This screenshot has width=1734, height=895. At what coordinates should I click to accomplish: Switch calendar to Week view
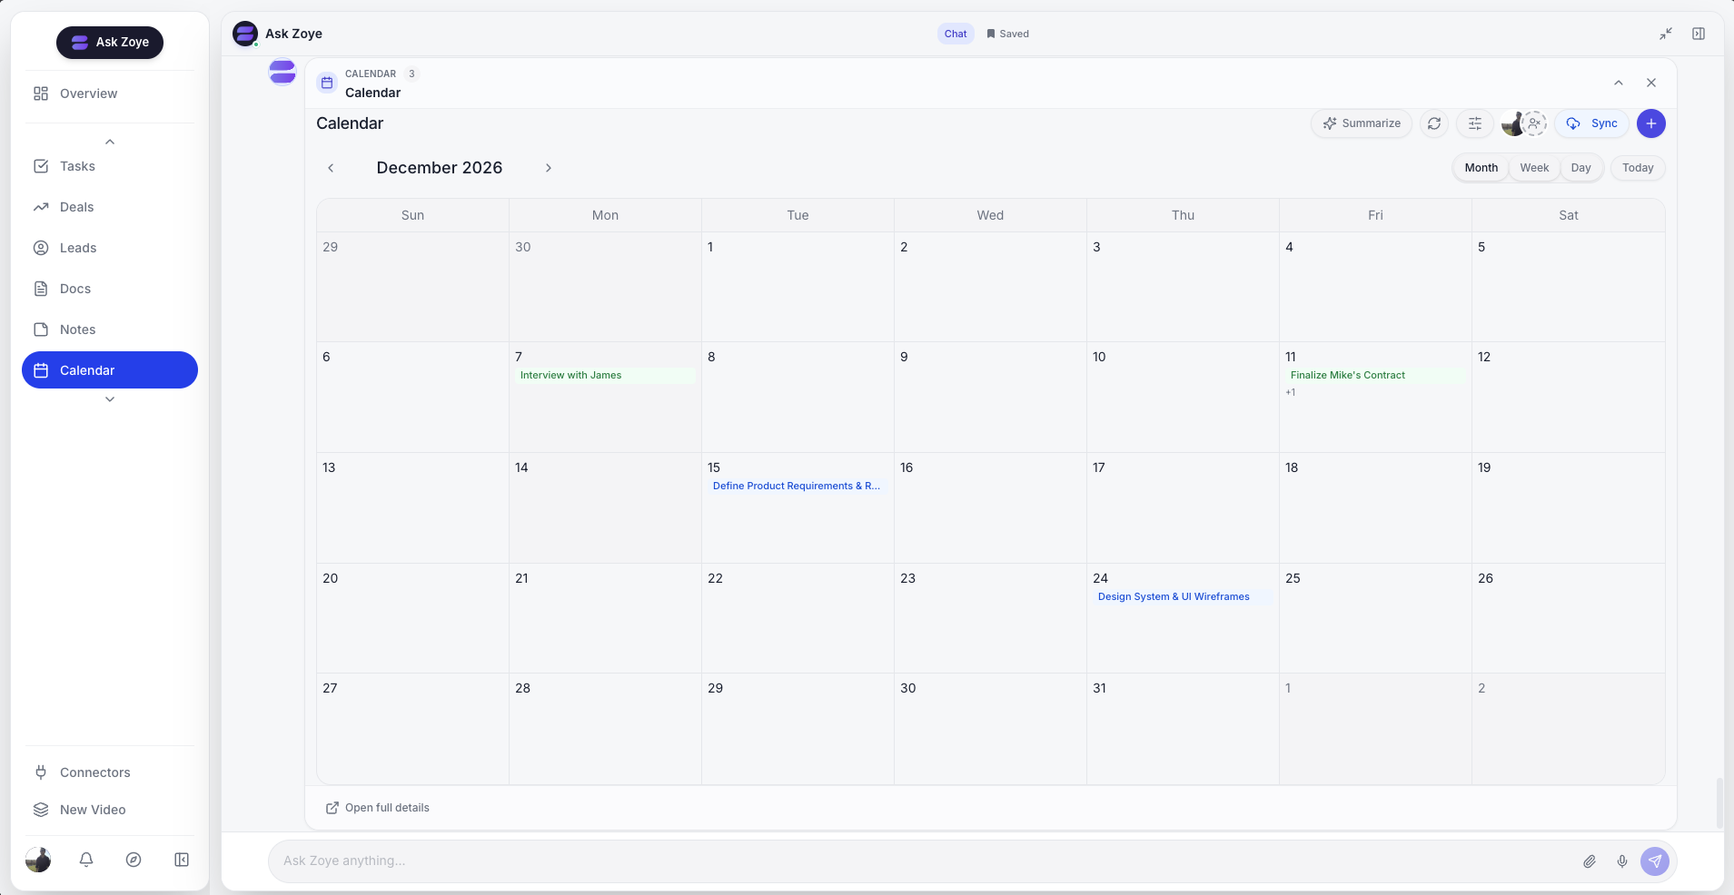(x=1534, y=168)
